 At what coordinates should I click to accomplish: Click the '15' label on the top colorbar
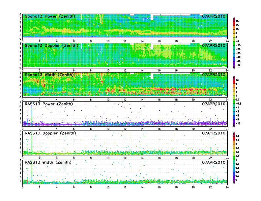[237, 25]
